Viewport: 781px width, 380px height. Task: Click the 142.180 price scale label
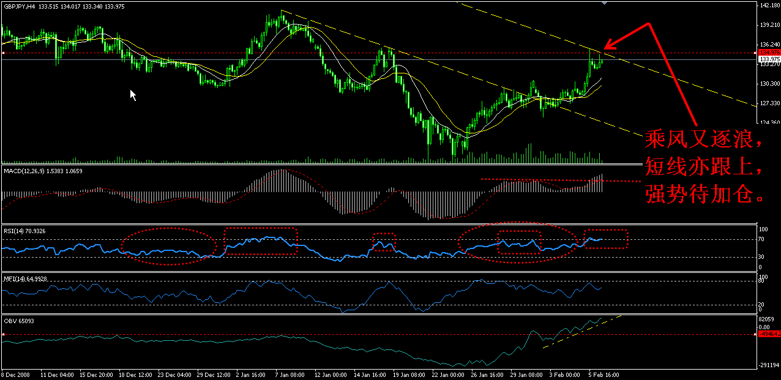768,6
